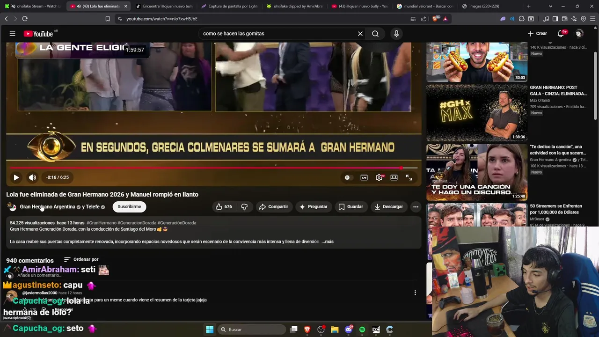Viewport: 599px width, 337px height.
Task: Subscribe with the Suscribirme button
Action: coord(129,206)
